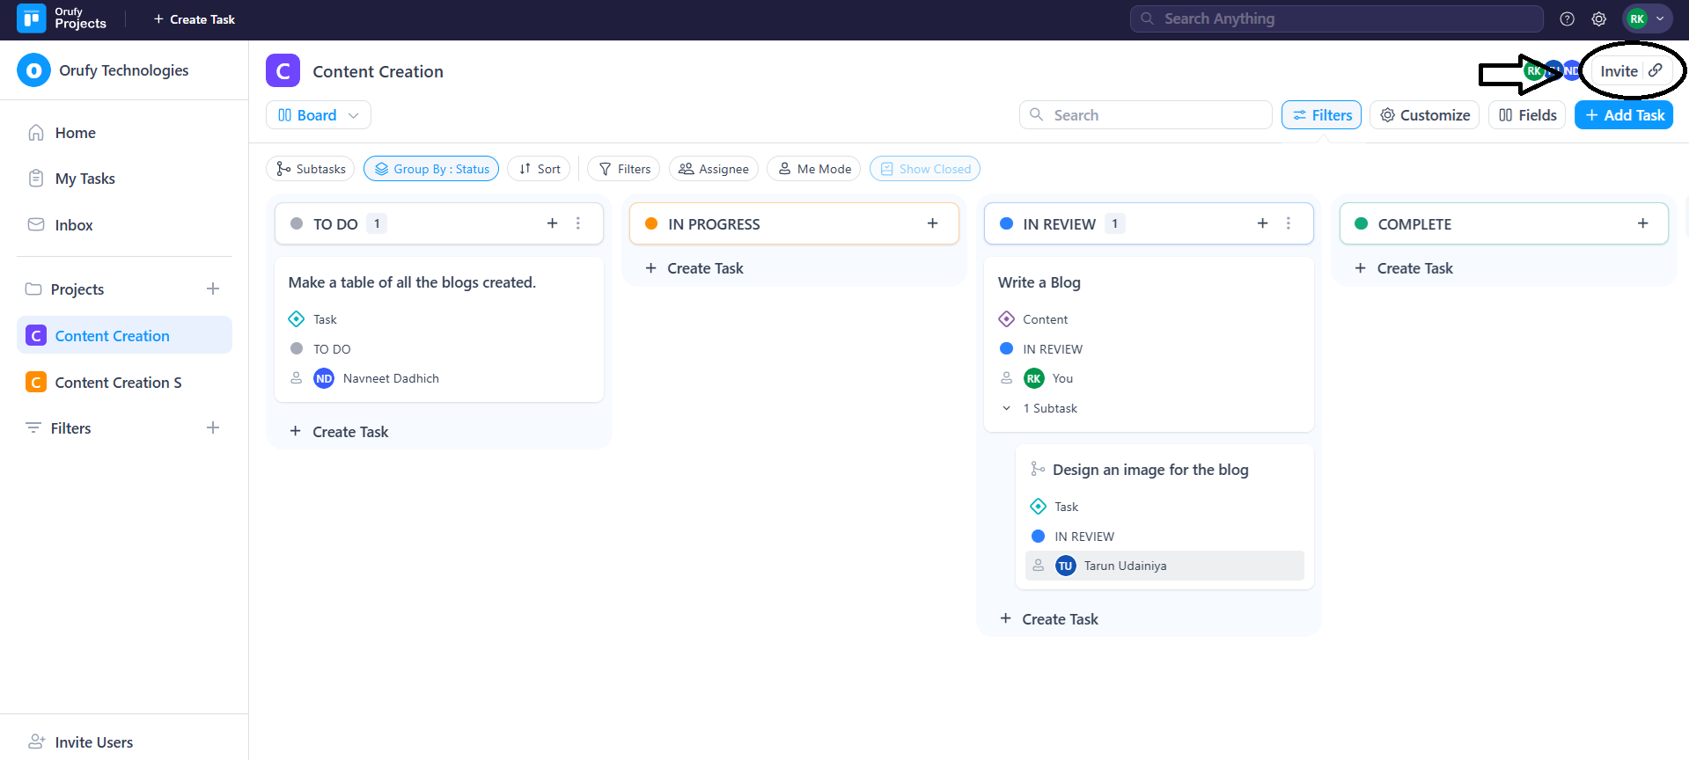This screenshot has height=767, width=1689.
Task: Toggle Subtasks display
Action: coord(311,169)
